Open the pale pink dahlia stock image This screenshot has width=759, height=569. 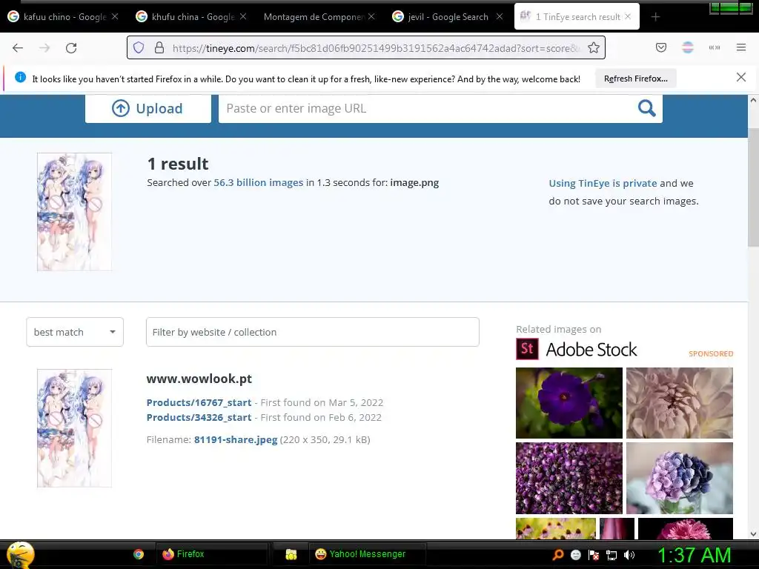click(x=680, y=403)
